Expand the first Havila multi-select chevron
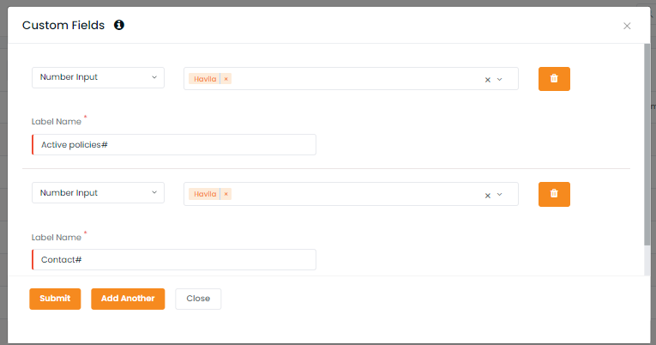Image resolution: width=656 pixels, height=345 pixels. coord(500,79)
